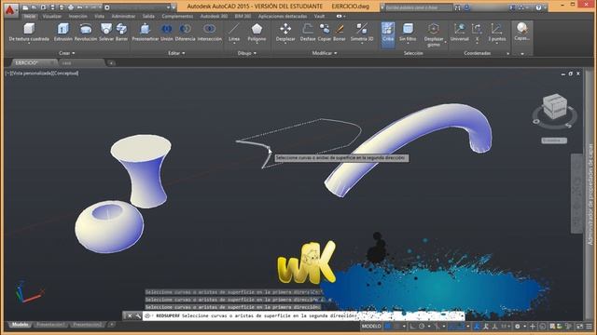This screenshot has width=597, height=335.
Task: Open the Sin filtro selection filter
Action: click(408, 32)
